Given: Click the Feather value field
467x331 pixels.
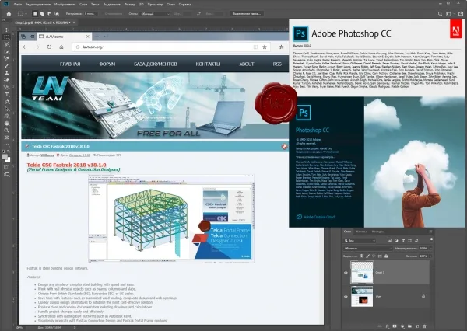Looking at the screenshot, I should click(91, 14).
